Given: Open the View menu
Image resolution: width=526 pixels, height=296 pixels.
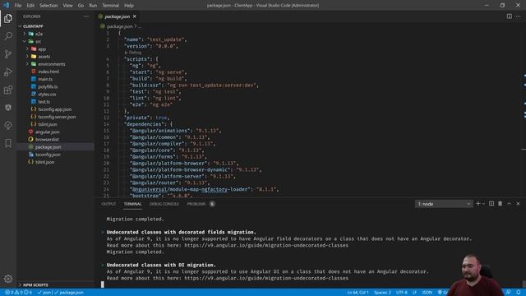Looking at the screenshot, I should pyautogui.click(x=67, y=6).
